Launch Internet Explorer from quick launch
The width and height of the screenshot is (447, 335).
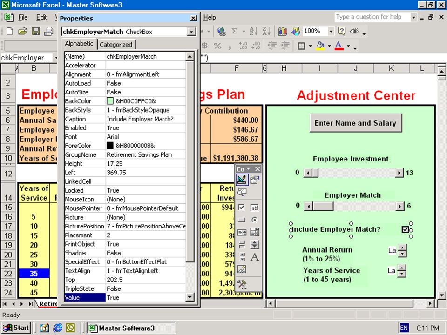pyautogui.click(x=57, y=328)
